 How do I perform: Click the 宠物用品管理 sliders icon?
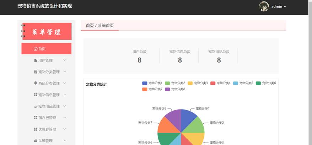(36, 106)
